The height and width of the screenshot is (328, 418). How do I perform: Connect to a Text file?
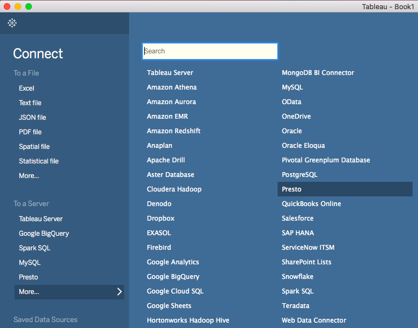click(x=30, y=102)
